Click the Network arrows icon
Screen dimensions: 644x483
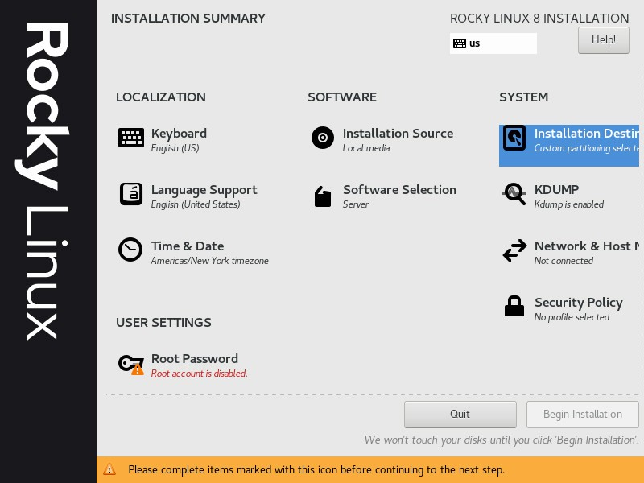pyautogui.click(x=514, y=250)
